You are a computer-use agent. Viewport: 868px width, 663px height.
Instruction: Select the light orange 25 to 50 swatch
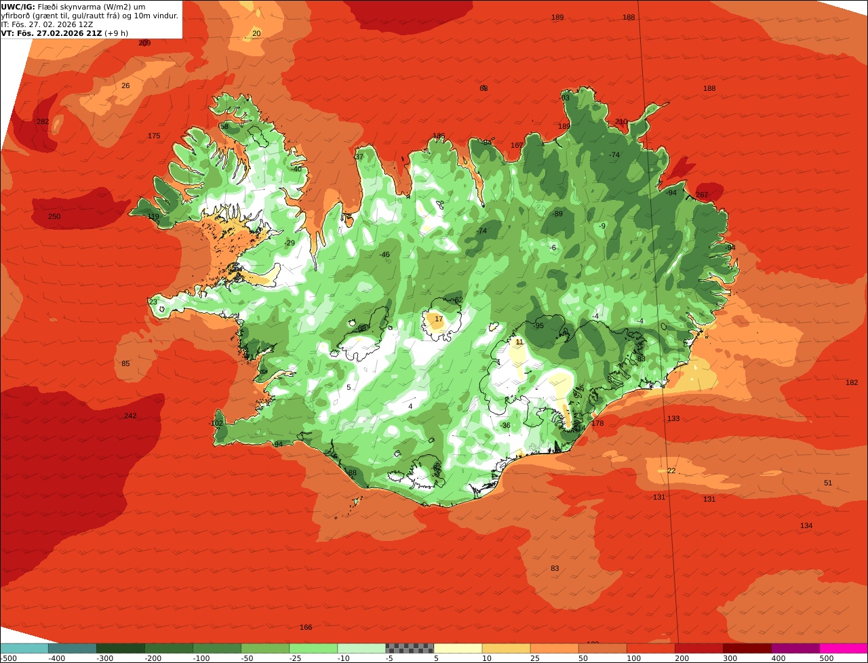pos(554,648)
